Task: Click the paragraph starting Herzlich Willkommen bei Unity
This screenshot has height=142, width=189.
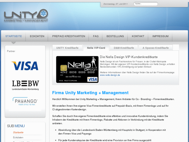Action: tap(113, 99)
